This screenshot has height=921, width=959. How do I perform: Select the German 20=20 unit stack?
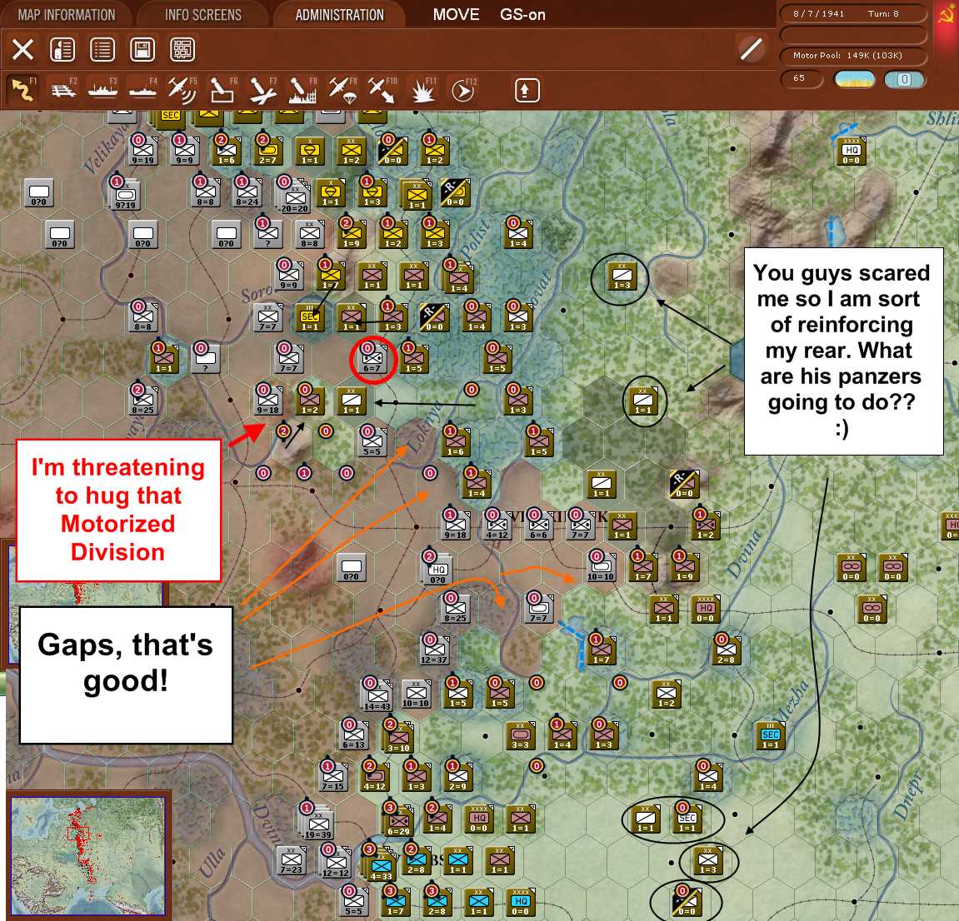tap(294, 196)
